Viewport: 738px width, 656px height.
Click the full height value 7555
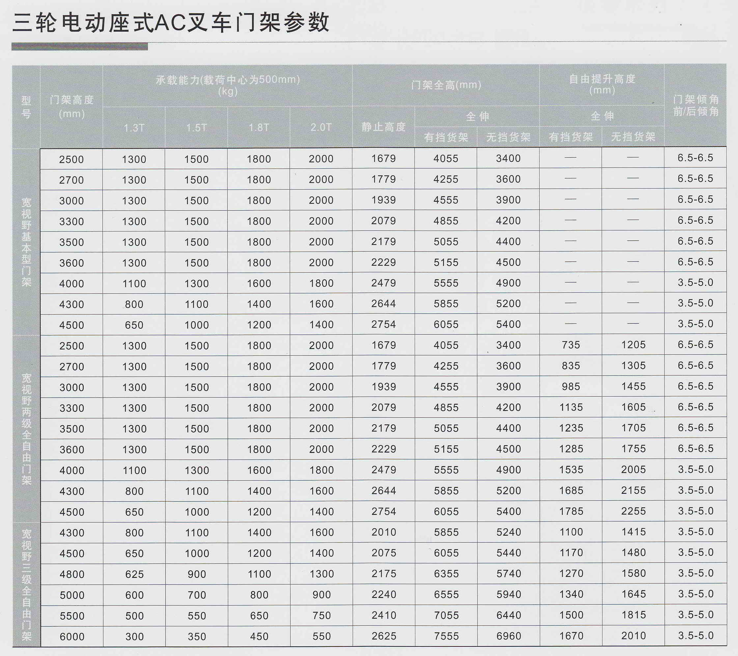click(446, 636)
